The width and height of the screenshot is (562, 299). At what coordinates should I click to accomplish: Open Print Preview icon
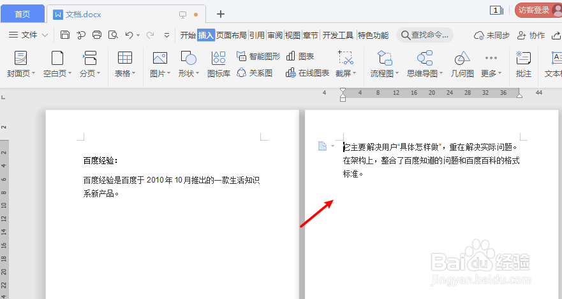coord(114,34)
